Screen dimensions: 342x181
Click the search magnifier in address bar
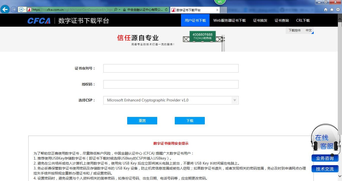(115, 10)
